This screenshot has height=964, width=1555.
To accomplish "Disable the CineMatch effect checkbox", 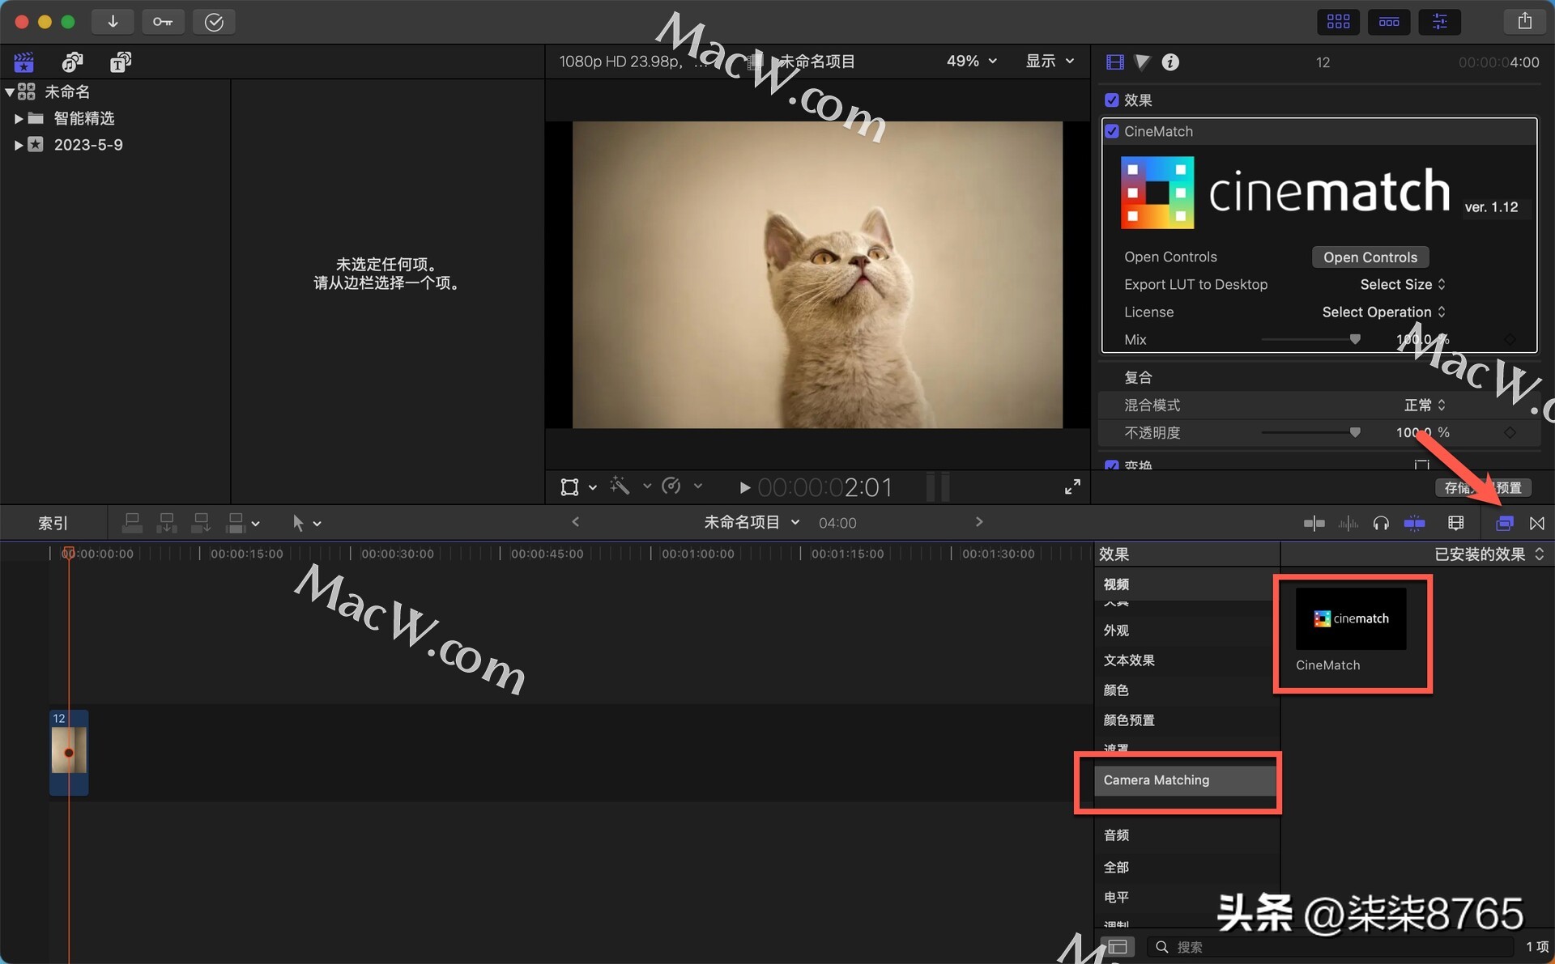I will 1112,130.
